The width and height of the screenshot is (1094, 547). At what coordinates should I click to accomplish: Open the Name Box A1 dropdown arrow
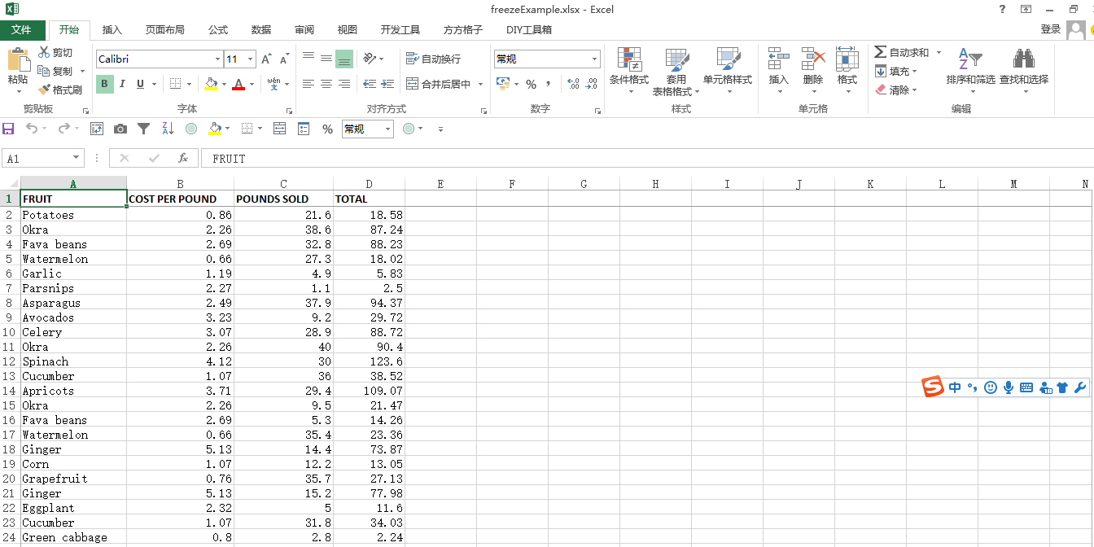coord(77,159)
